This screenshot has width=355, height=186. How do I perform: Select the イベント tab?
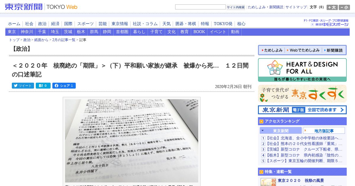218,32
